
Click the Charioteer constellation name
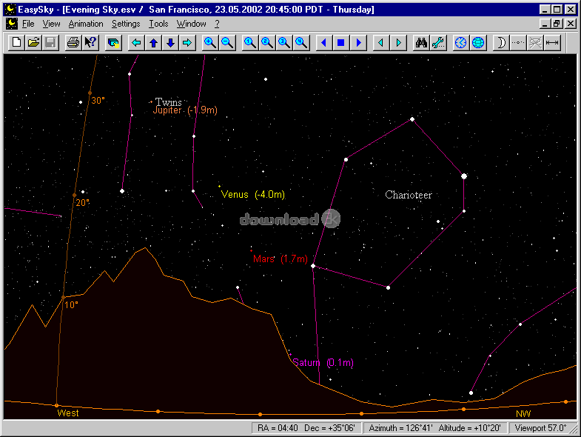point(409,195)
